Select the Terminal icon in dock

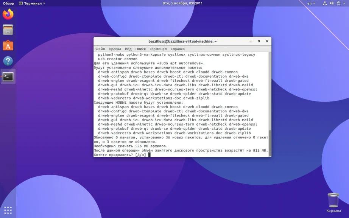pos(8,76)
